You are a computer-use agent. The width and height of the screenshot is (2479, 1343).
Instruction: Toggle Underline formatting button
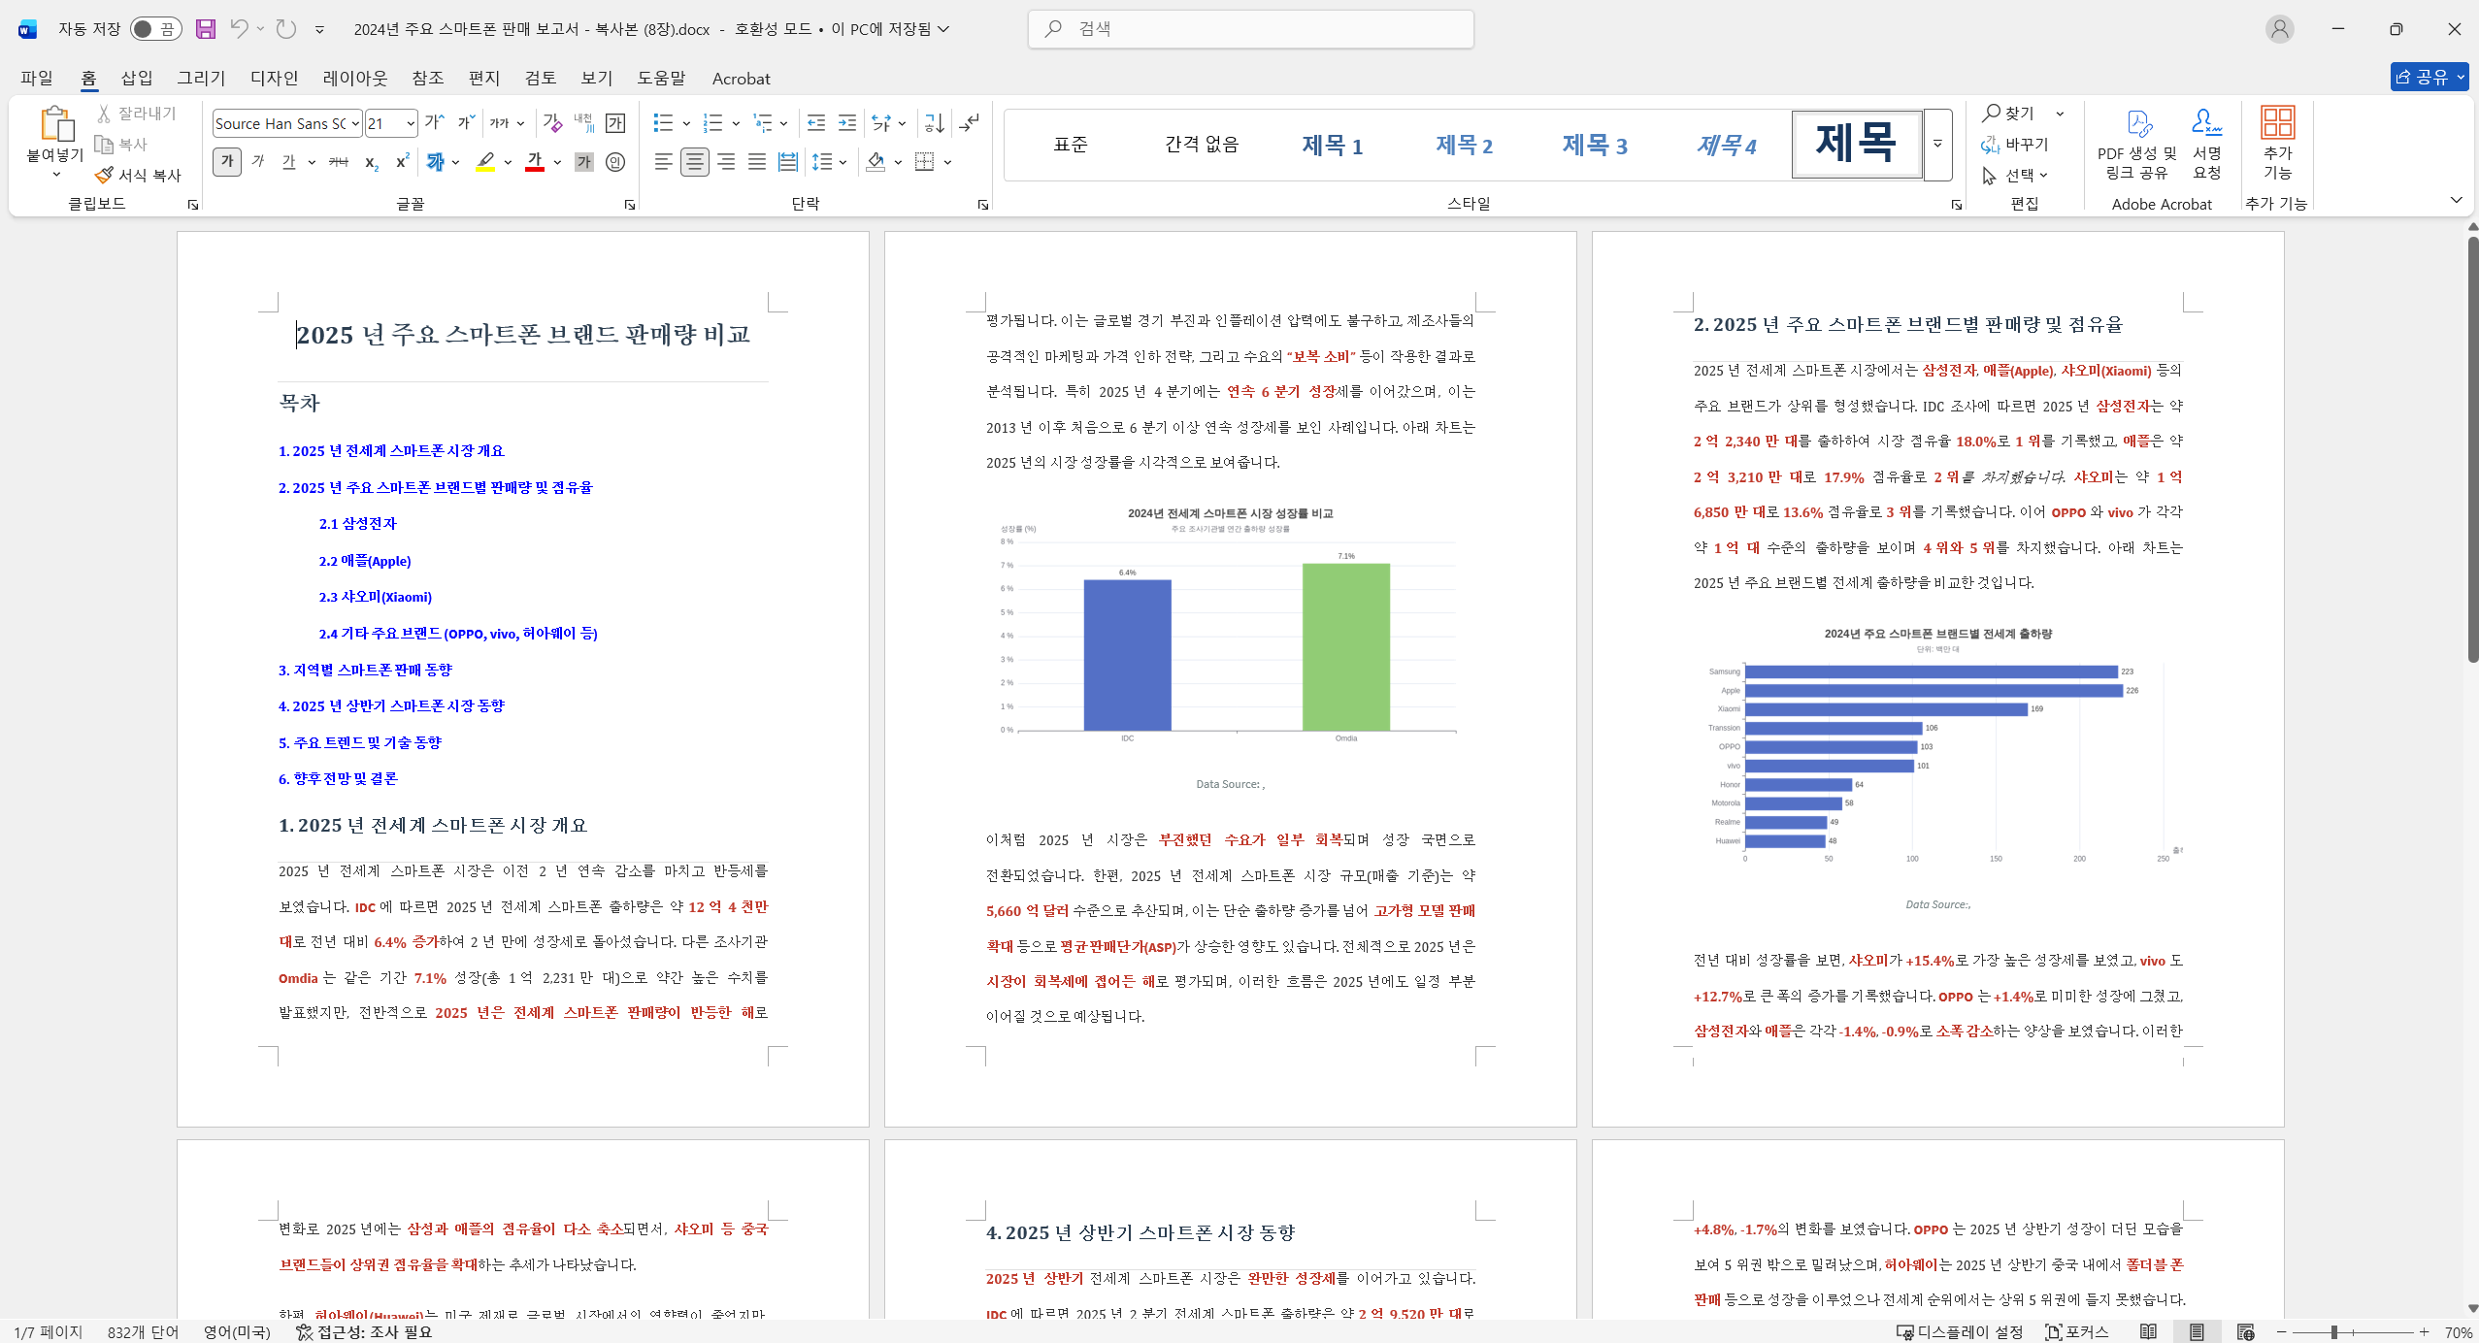point(288,162)
